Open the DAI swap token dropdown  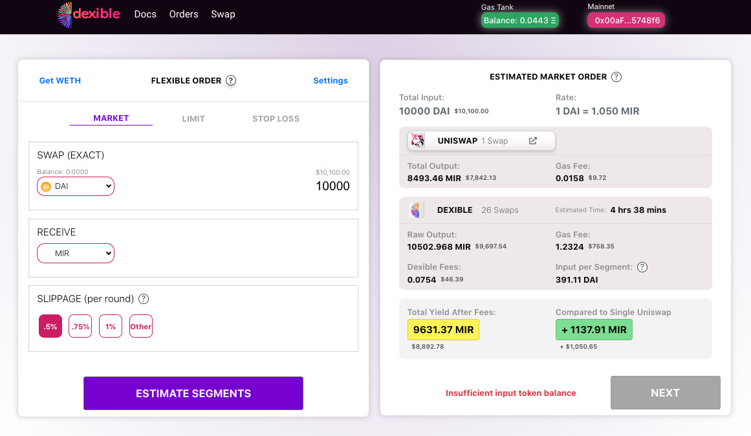coord(76,186)
